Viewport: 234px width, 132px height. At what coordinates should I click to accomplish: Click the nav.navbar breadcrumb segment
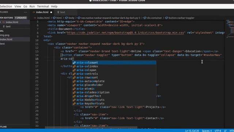[x=110, y=18]
